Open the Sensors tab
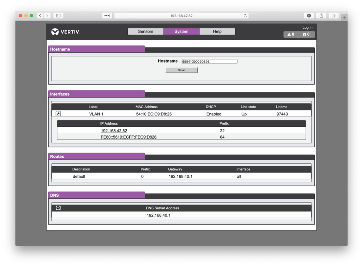The height and width of the screenshot is (266, 363). point(146,31)
